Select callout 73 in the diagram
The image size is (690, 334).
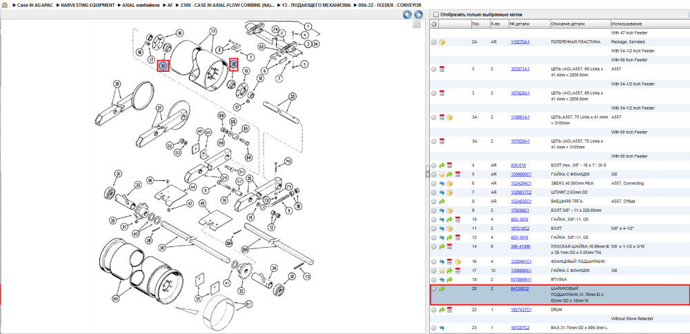point(307,276)
